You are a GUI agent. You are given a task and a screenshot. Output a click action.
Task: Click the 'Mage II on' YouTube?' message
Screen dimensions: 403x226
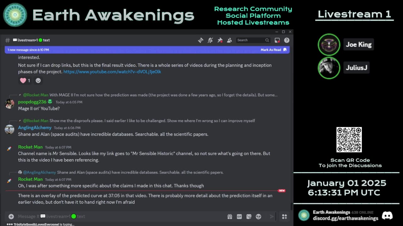[39, 109]
